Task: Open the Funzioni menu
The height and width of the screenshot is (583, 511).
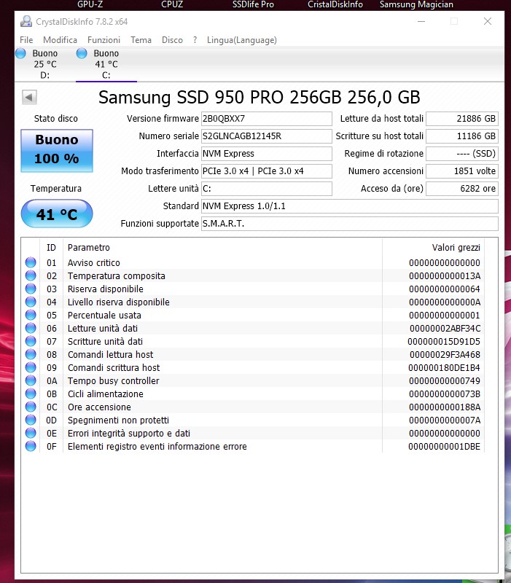Action: (104, 40)
